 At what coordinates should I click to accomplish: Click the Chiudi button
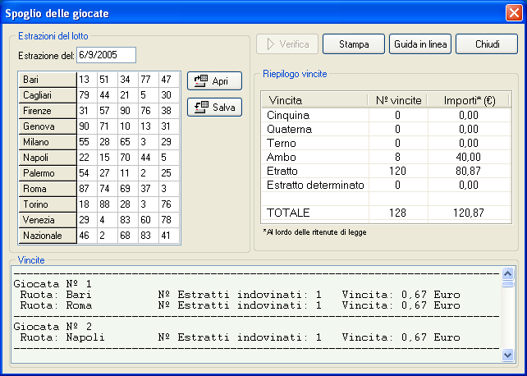(x=487, y=44)
